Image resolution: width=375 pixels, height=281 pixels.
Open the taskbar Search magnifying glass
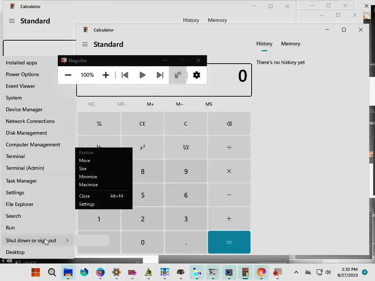[x=52, y=272]
